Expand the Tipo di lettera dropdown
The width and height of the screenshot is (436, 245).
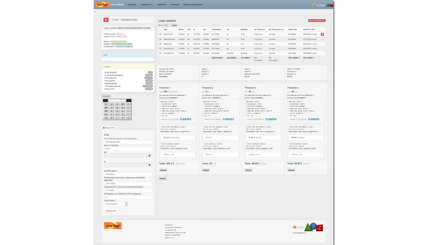(116, 204)
